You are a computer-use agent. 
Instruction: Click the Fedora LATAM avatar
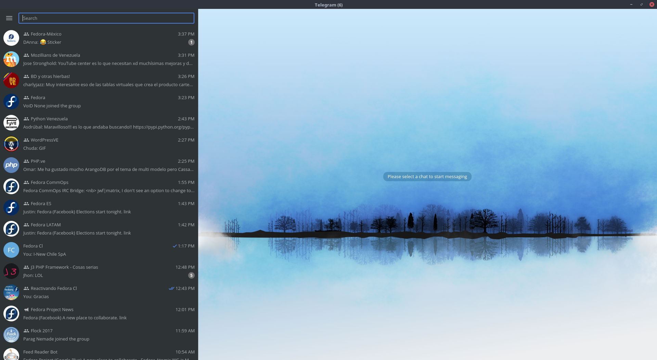pos(11,229)
